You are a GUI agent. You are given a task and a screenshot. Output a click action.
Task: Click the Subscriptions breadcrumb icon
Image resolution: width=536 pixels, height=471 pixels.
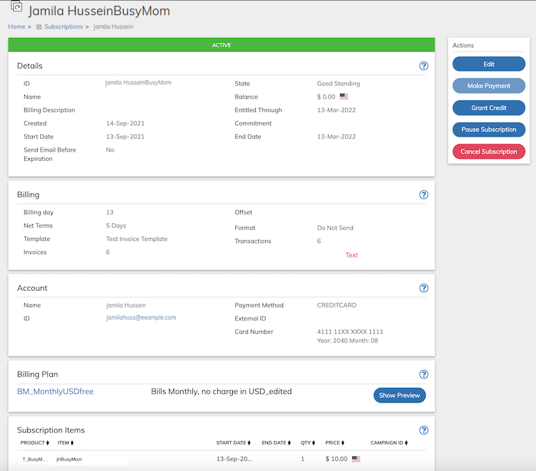pos(39,26)
